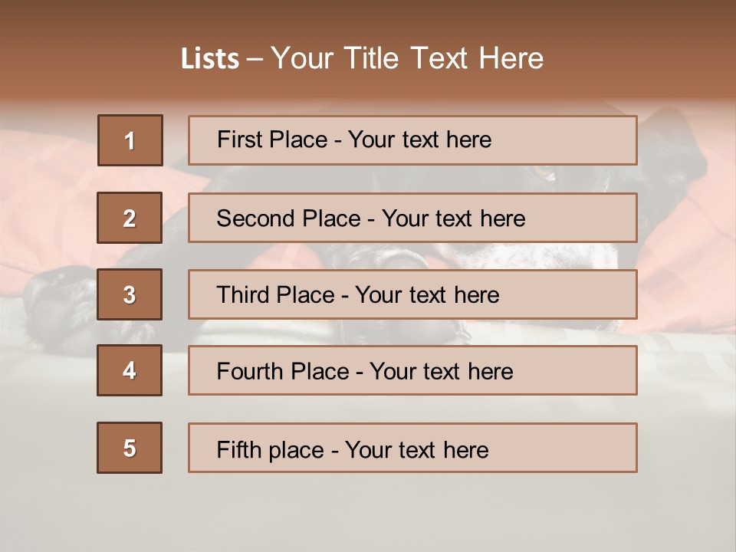
Task: Select "Your Title Text Here" in the heading
Action: point(407,58)
